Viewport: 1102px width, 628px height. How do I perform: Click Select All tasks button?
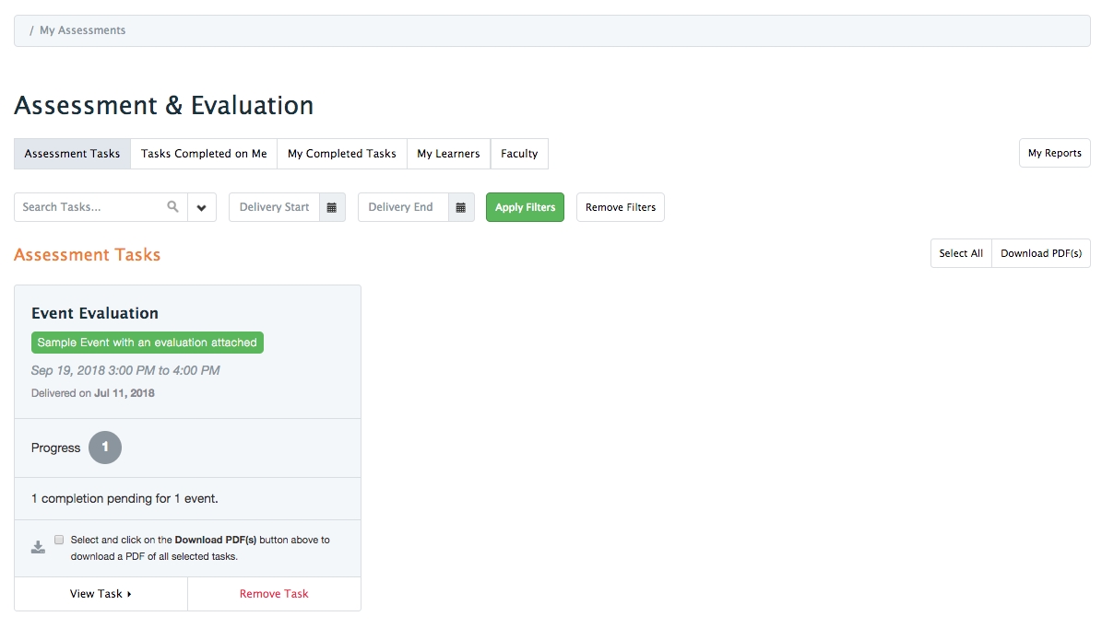(x=960, y=253)
